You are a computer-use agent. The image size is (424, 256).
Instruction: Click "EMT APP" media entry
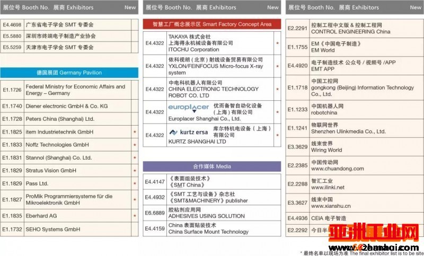click(x=323, y=69)
